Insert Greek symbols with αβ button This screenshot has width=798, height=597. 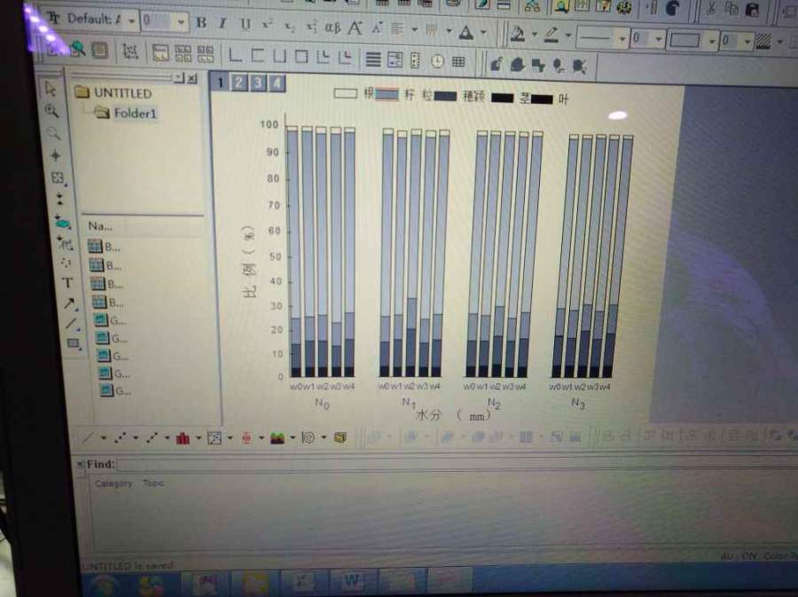[332, 27]
